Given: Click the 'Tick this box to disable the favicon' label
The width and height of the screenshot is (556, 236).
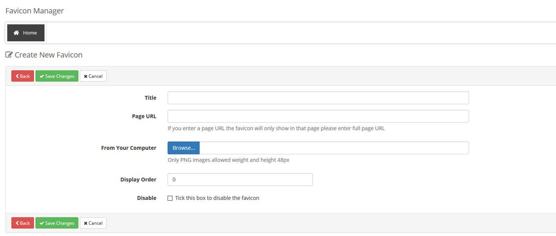Looking at the screenshot, I should 217,198.
